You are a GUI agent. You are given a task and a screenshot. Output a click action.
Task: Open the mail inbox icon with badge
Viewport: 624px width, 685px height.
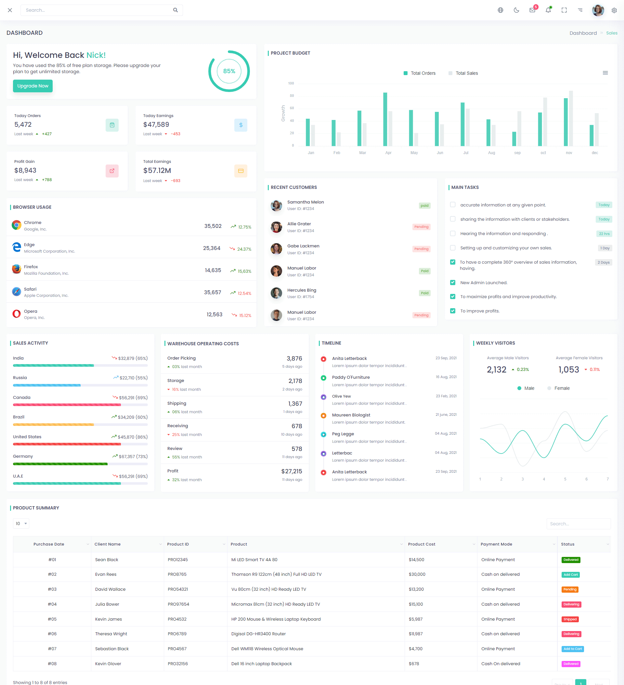[x=532, y=10]
